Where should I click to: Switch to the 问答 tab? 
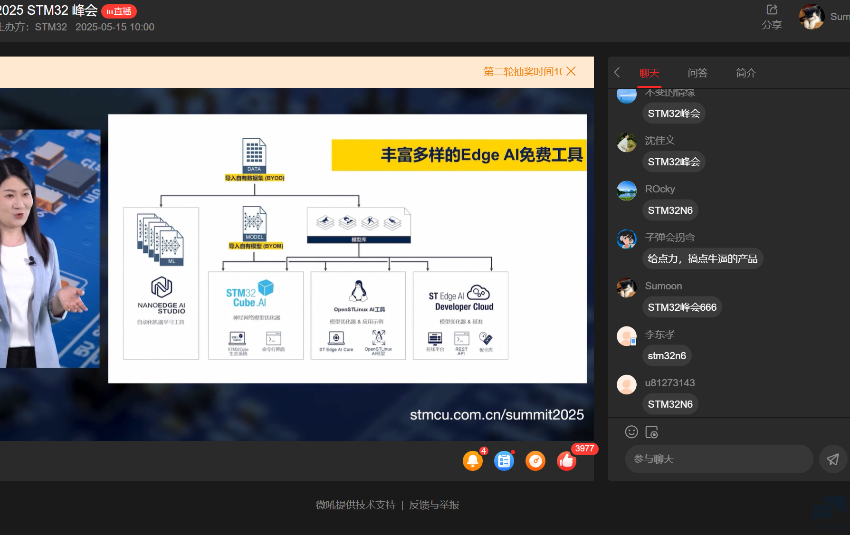[697, 73]
